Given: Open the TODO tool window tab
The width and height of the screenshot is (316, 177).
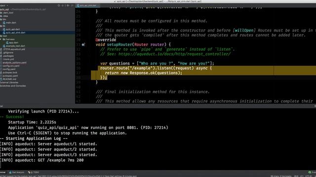Looking at the screenshot, I should click(x=34, y=172).
